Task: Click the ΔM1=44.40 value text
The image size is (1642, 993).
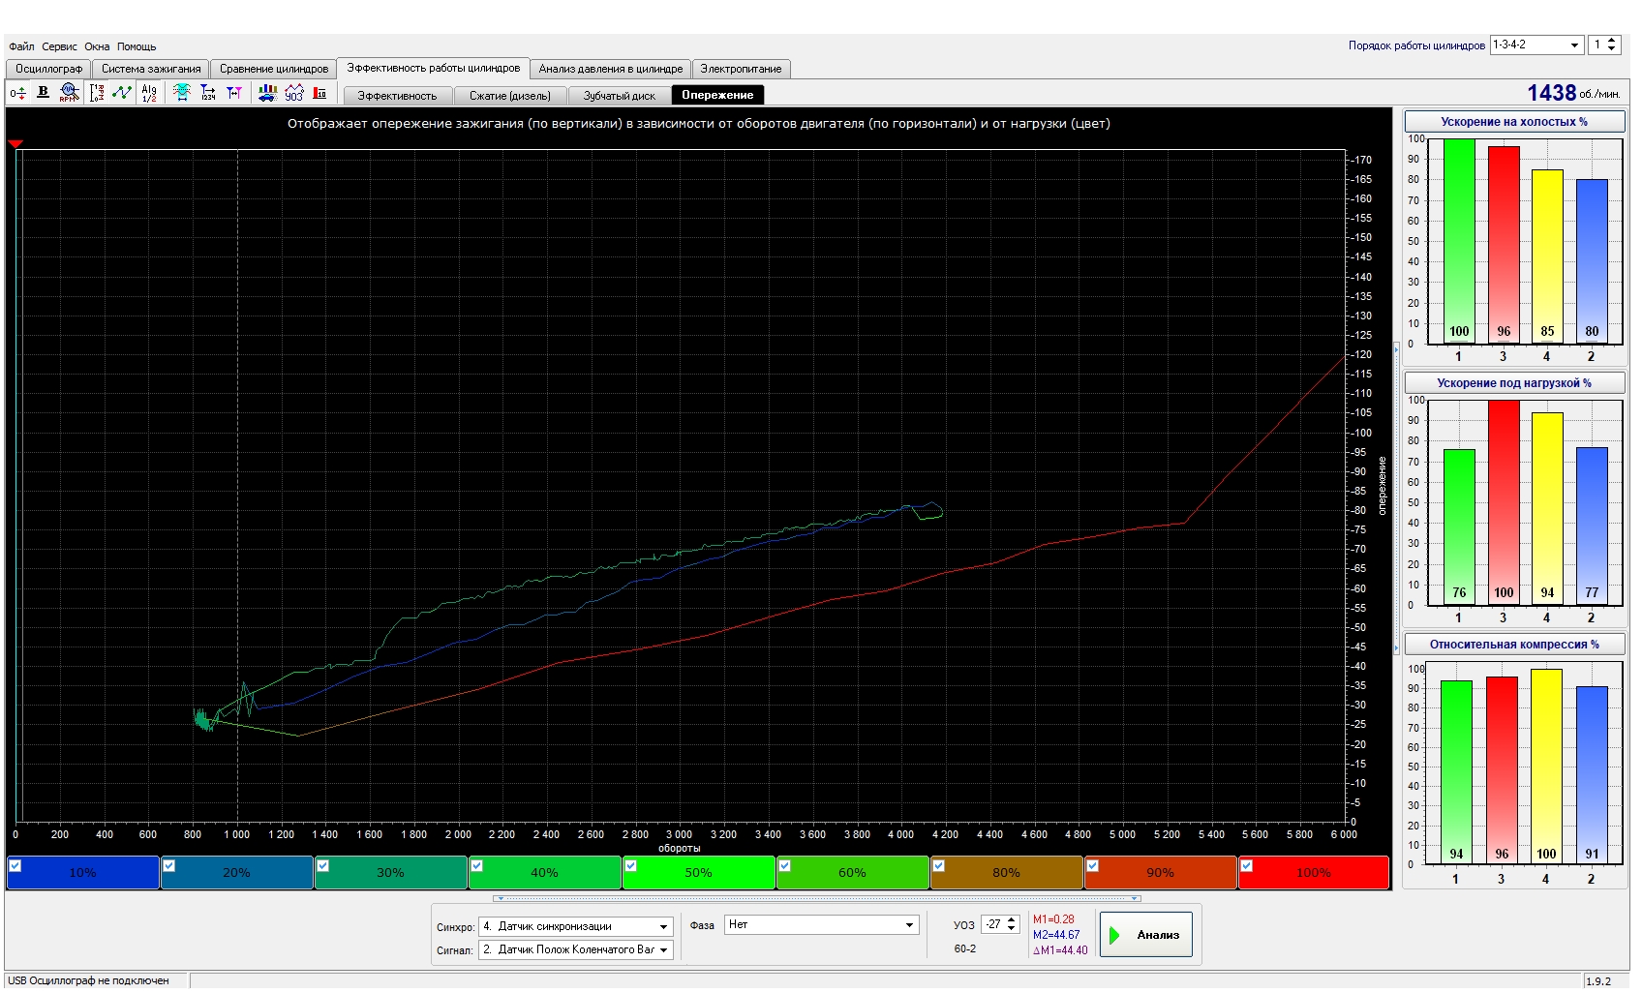Action: coord(1060,950)
